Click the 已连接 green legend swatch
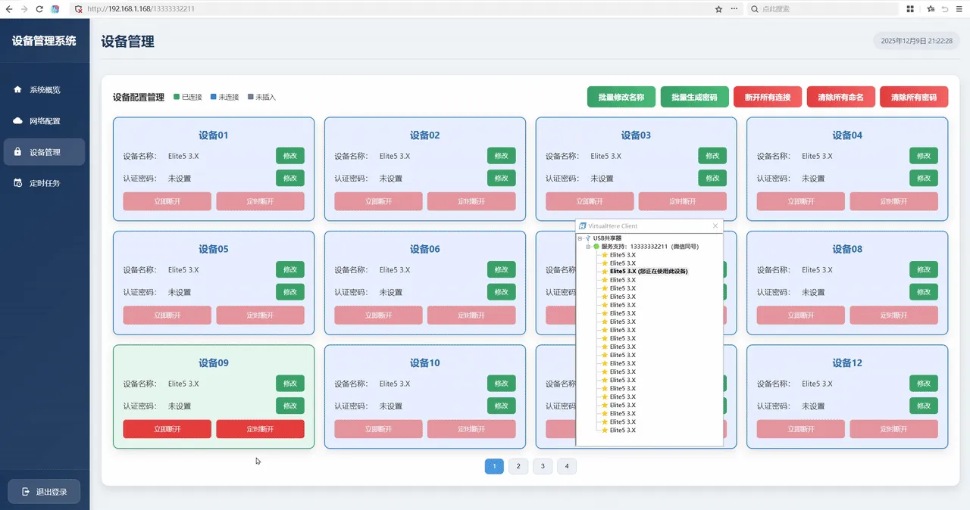 pyautogui.click(x=177, y=97)
